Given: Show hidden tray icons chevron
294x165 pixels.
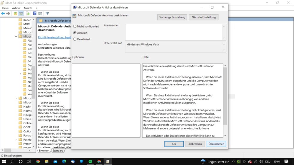Looking at the screenshot, I should coord(233,162).
